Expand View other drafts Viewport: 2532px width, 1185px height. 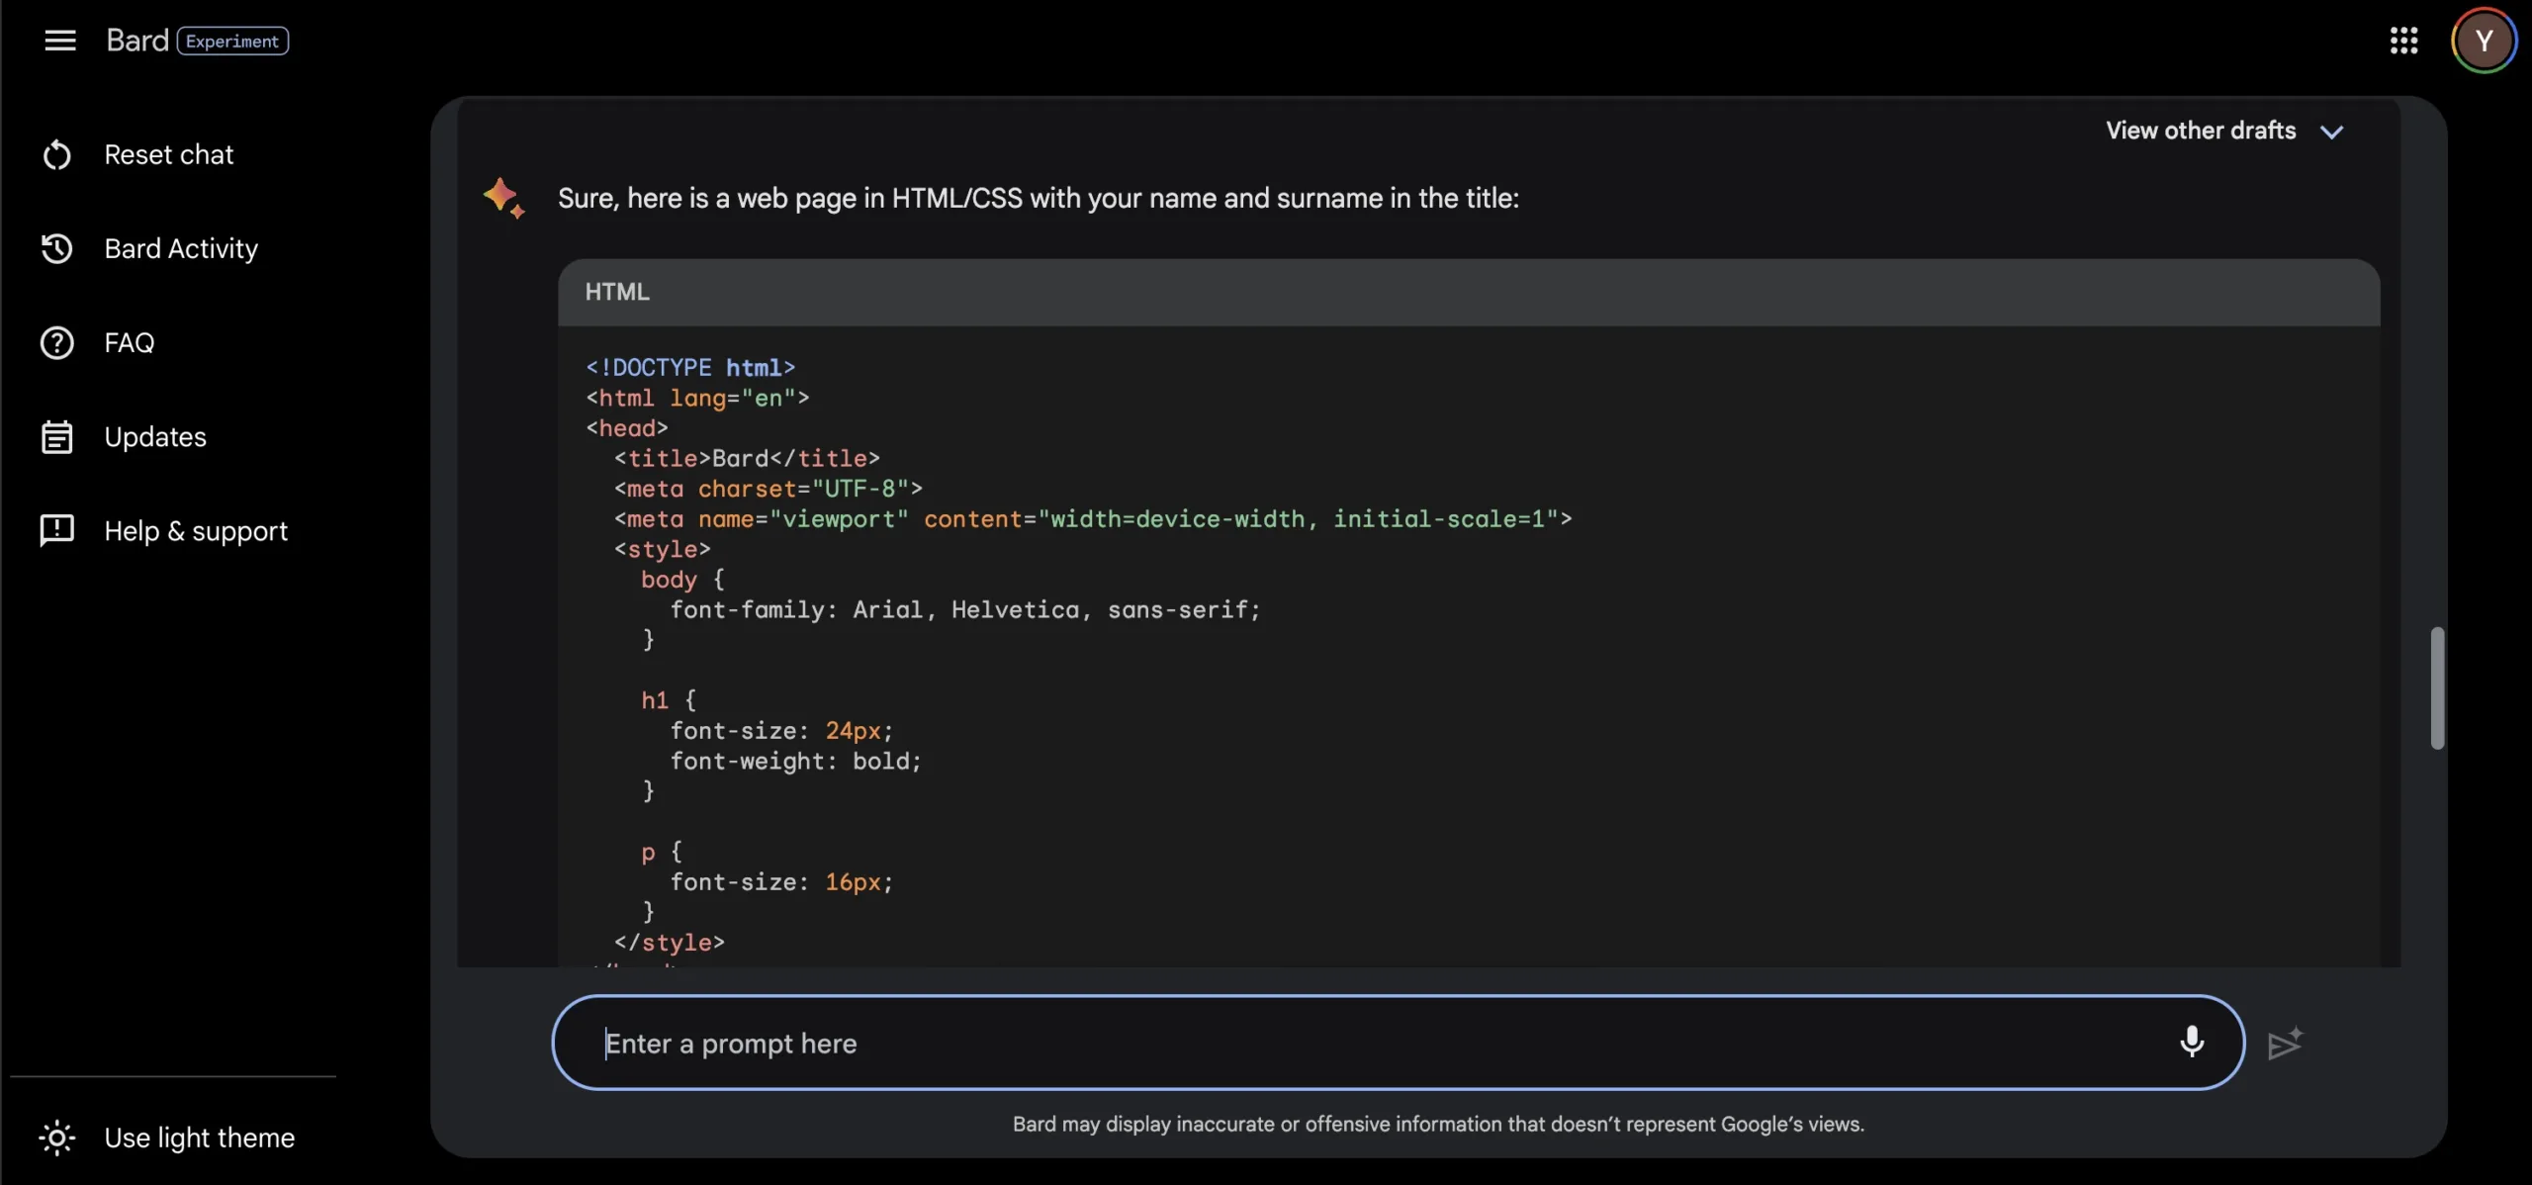pyautogui.click(x=2200, y=132)
